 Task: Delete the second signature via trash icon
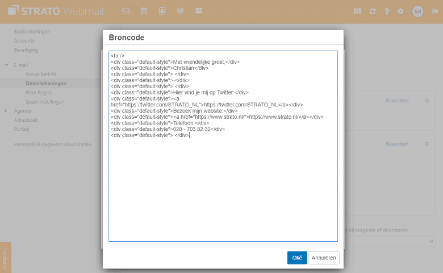click(427, 144)
